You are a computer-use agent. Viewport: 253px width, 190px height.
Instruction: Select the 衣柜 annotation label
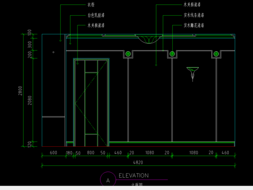click(x=91, y=5)
